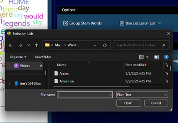Toggle the Use Exclusion List checkbox
Viewport: 178px width, 123px height.
pos(122,23)
